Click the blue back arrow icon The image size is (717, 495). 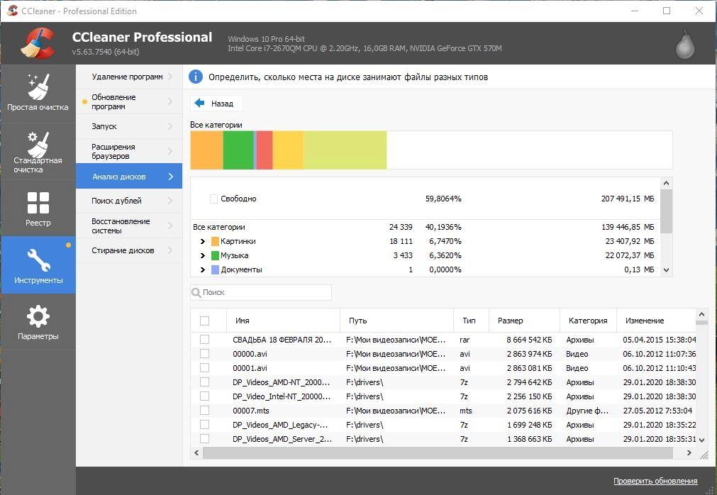[199, 104]
